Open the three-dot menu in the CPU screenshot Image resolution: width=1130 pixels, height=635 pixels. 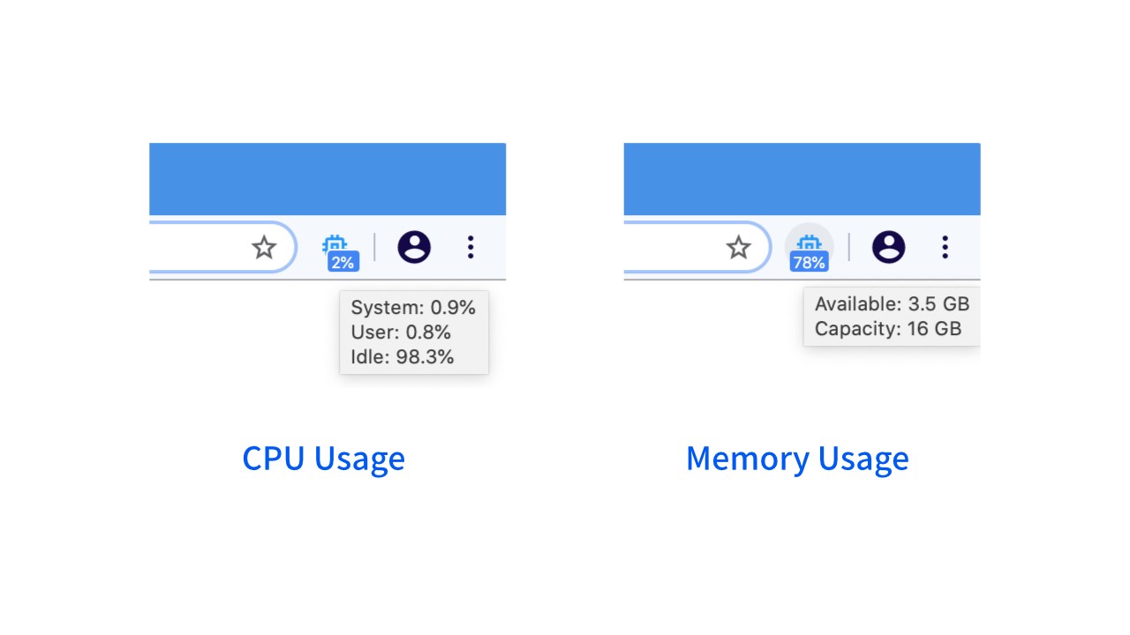pos(471,247)
